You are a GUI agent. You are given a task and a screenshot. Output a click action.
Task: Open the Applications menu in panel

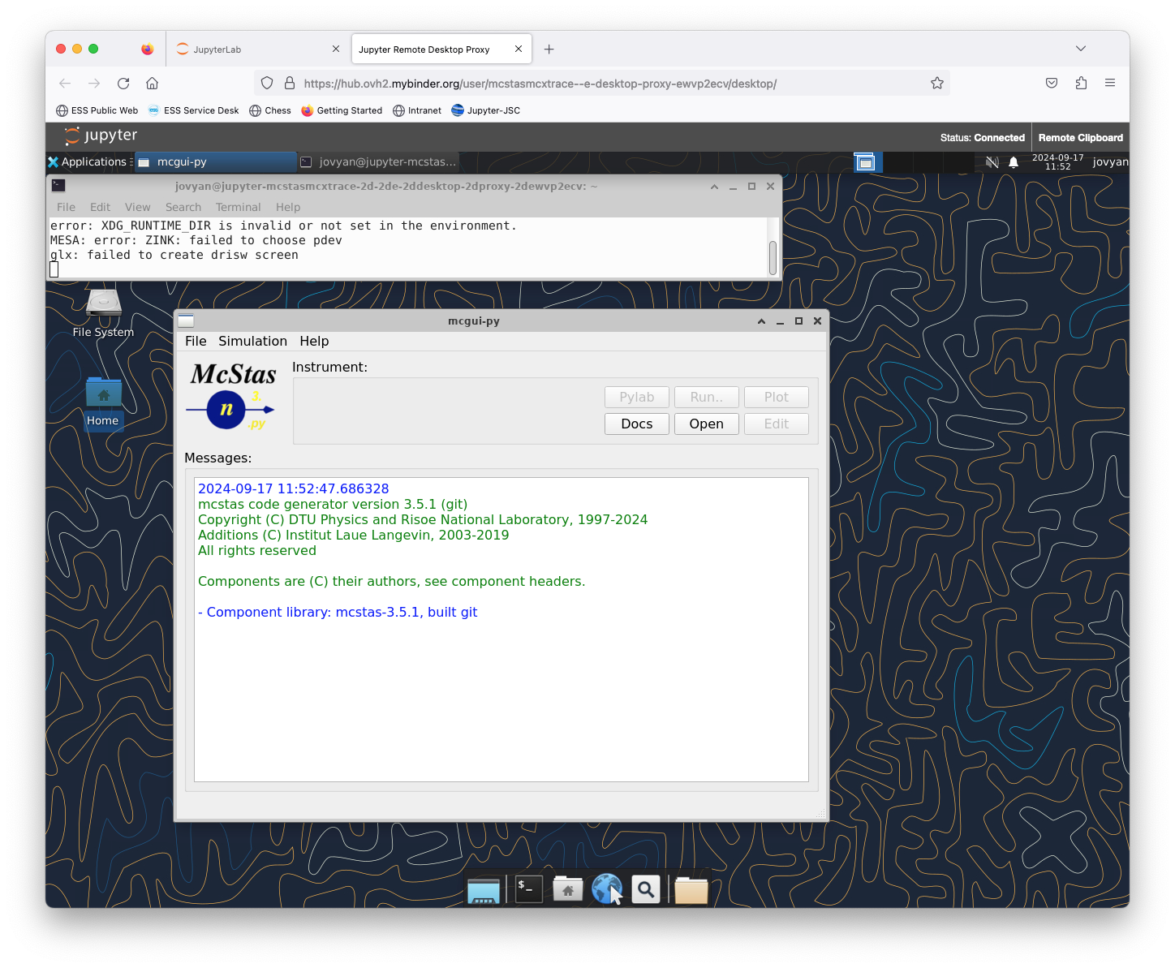click(x=88, y=161)
